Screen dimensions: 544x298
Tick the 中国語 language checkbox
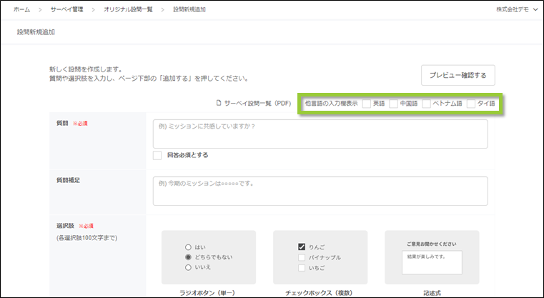(x=394, y=104)
